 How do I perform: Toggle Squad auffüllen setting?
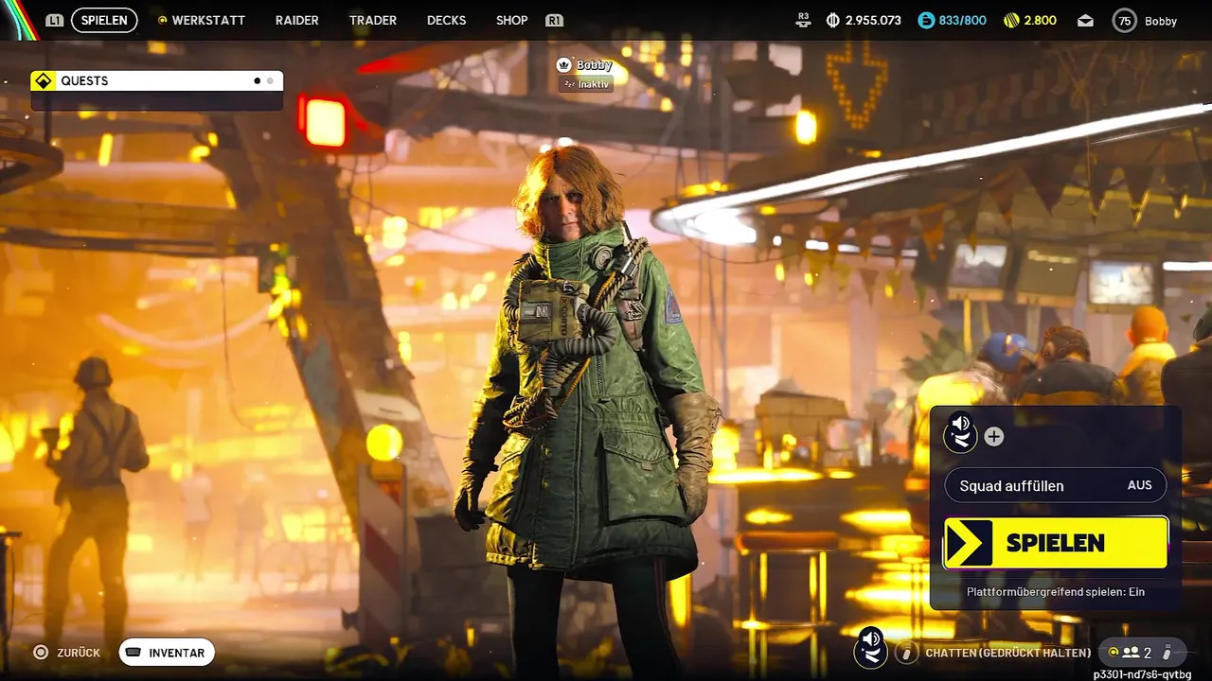tap(1056, 485)
